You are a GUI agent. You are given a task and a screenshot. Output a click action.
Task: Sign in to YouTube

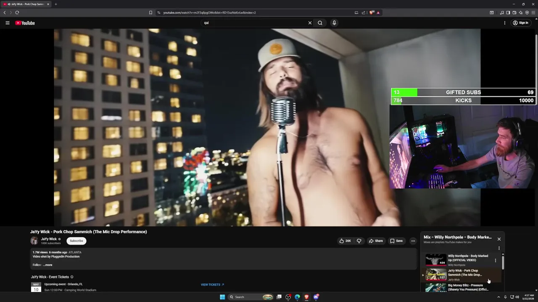coord(520,23)
